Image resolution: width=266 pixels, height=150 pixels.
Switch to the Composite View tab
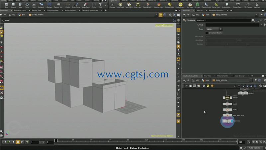pos(53,10)
